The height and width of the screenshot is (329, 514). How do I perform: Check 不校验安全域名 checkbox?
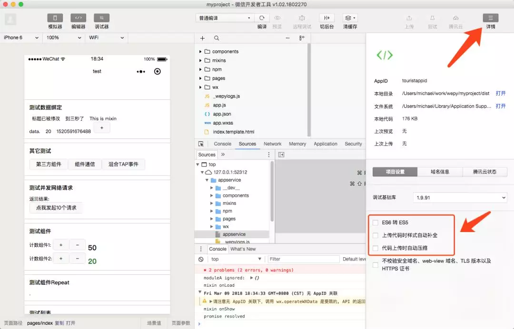tap(376, 265)
